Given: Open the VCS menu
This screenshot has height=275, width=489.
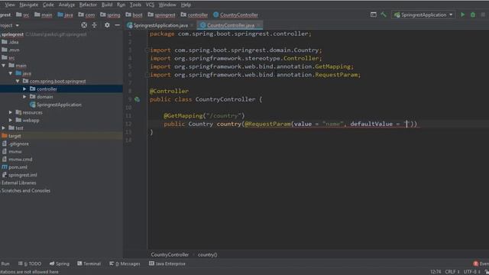Looking at the screenshot, I should [x=150, y=5].
